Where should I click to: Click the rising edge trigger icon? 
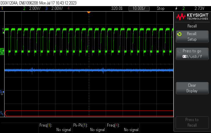point(176,8)
